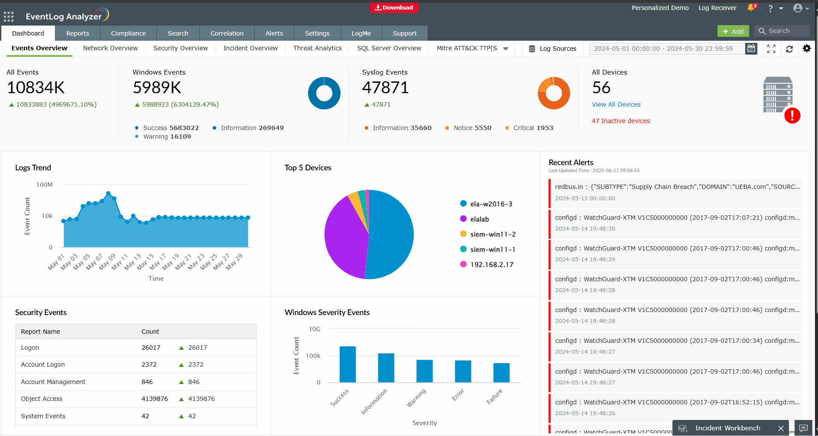
Task: Open the Incident Workbench panel
Action: (x=727, y=428)
